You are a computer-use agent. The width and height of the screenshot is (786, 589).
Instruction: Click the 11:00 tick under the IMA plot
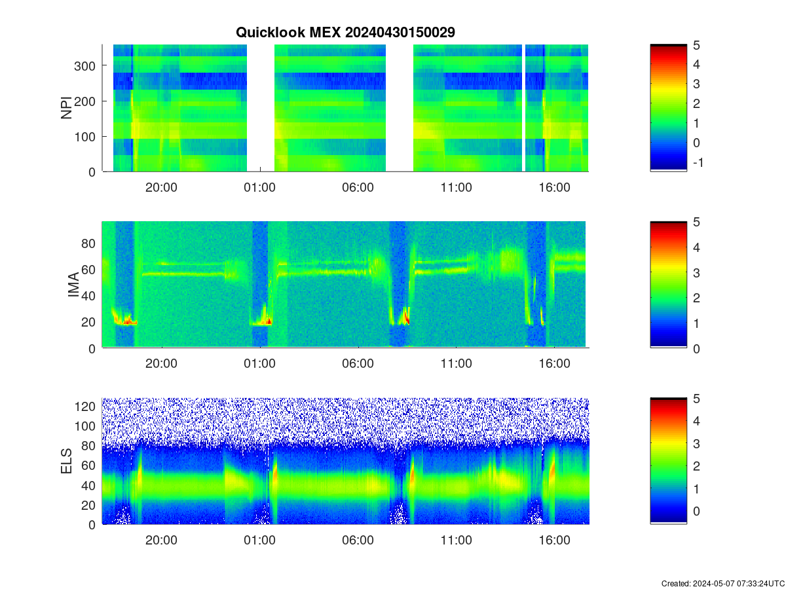click(456, 364)
